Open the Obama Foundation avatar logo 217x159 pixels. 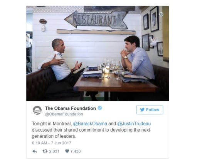37,110
